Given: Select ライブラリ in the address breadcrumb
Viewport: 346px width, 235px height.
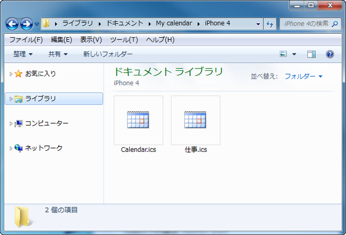Looking at the screenshot, I should 78,23.
